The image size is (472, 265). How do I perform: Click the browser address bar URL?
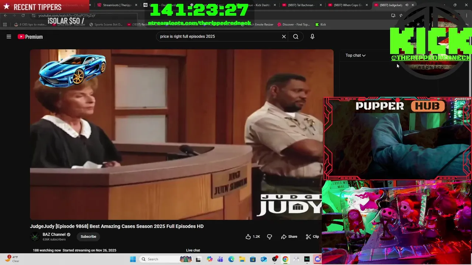[67, 15]
